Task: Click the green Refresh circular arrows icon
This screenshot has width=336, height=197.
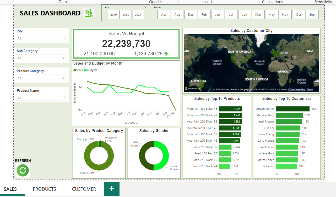Action: pyautogui.click(x=23, y=170)
